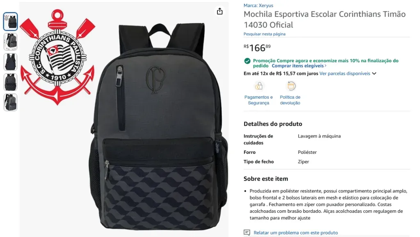The height and width of the screenshot is (237, 420).
Task: Click the report problem speech bubble icon
Action: 247,232
